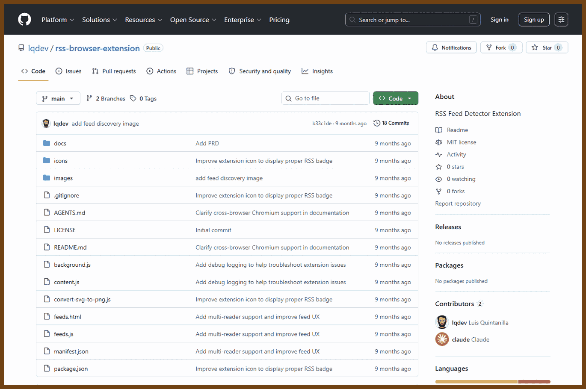The height and width of the screenshot is (389, 586).
Task: Focus the Go to file field
Action: [326, 98]
